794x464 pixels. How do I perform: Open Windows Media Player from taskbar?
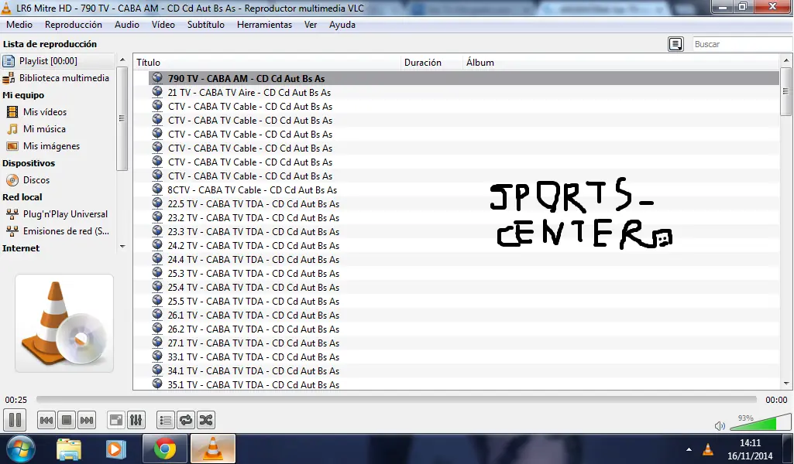[x=115, y=449]
